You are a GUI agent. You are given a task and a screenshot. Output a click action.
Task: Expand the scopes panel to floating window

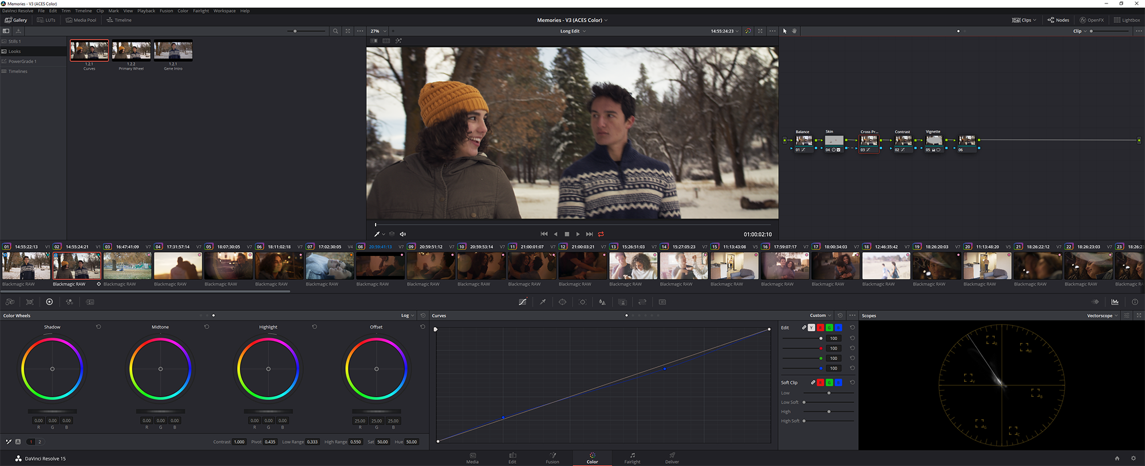(x=1139, y=315)
